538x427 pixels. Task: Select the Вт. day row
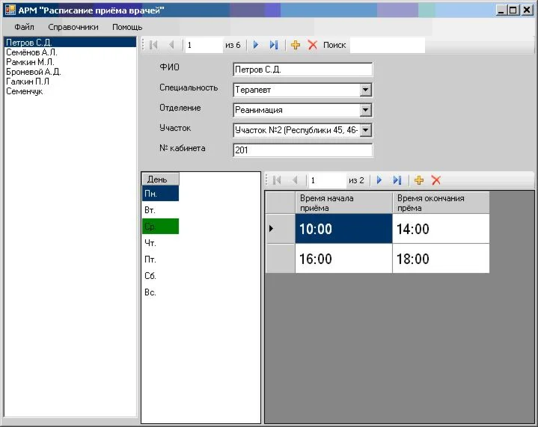[x=160, y=210]
